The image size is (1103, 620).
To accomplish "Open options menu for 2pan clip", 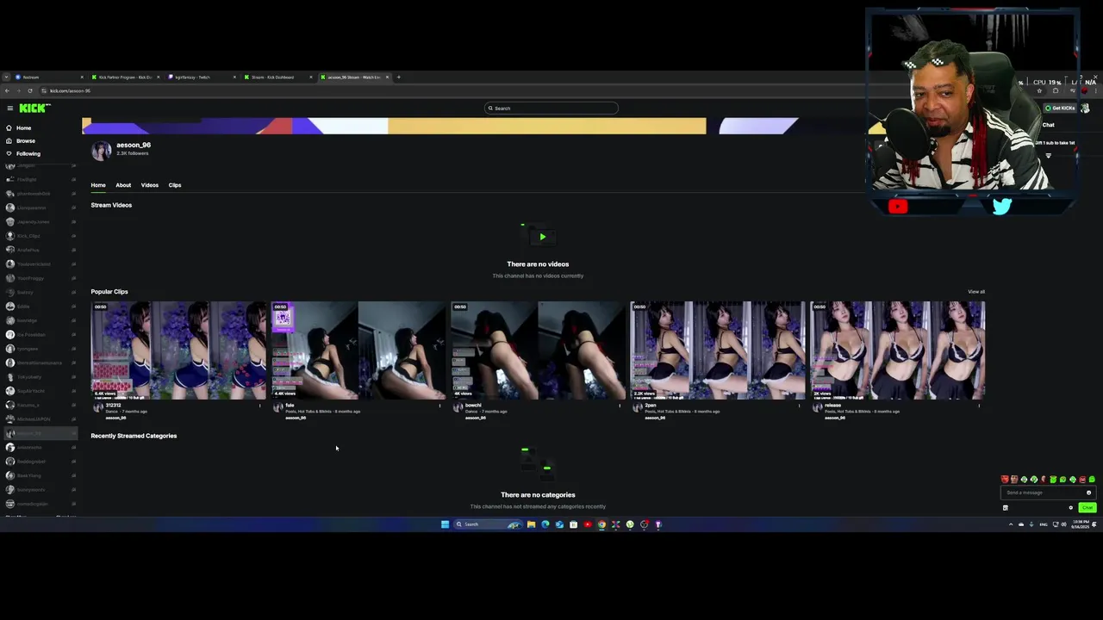I will tap(799, 406).
